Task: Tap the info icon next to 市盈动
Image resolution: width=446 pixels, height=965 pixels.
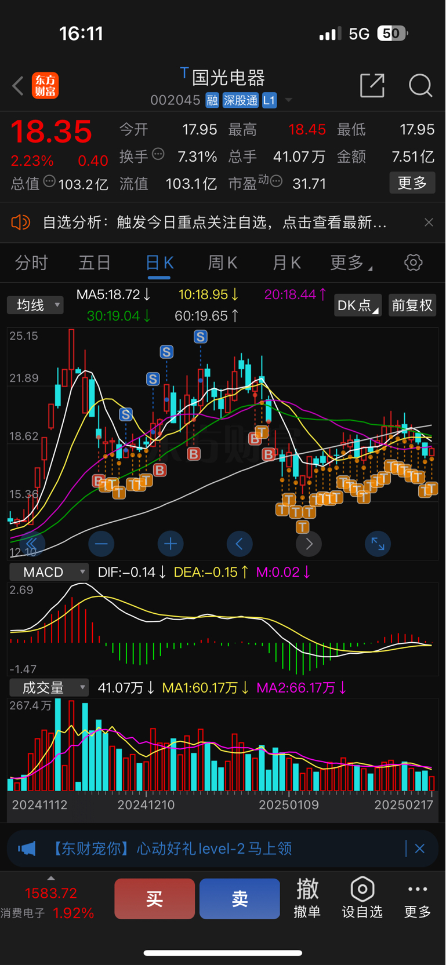Action: click(276, 182)
